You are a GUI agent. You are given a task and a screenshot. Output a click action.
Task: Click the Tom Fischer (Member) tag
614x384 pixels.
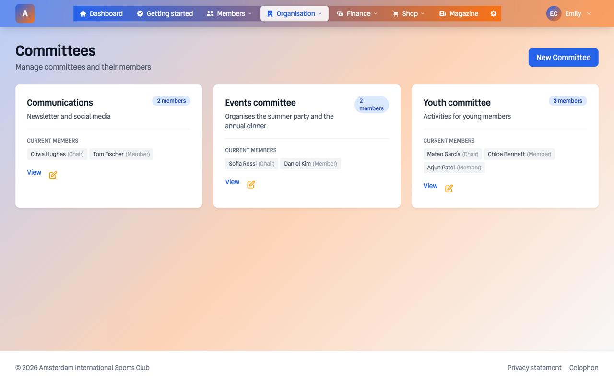121,154
